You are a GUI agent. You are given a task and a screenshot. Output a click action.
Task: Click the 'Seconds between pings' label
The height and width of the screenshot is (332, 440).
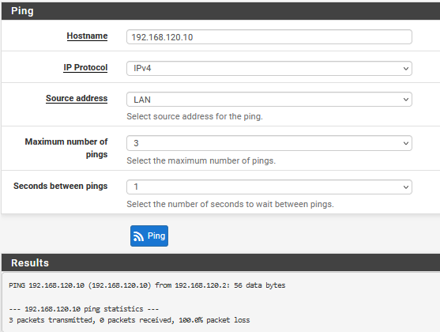(x=61, y=186)
